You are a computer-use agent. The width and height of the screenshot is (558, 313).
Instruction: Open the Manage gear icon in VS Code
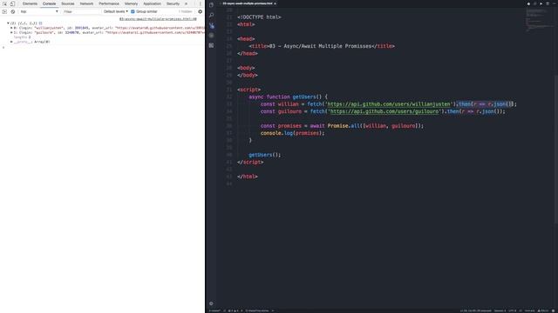211,303
